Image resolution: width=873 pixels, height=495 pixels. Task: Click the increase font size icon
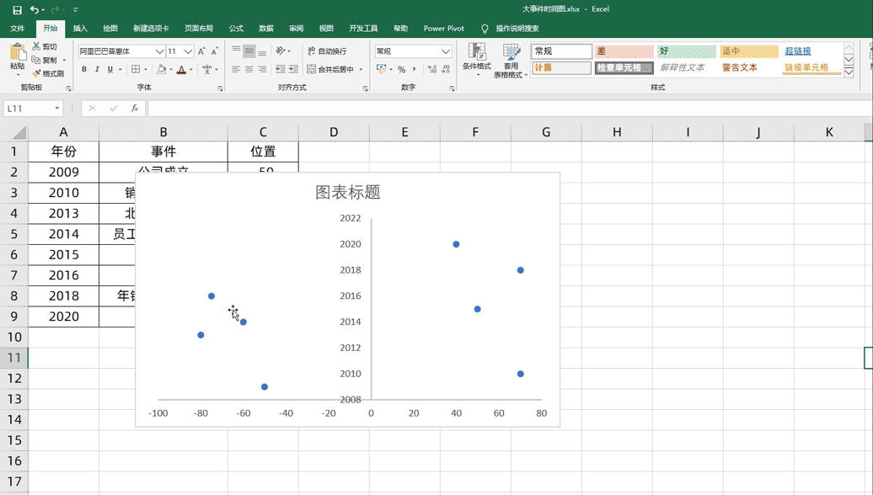(201, 51)
